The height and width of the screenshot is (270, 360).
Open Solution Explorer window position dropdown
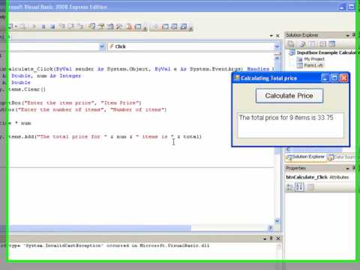(x=347, y=35)
